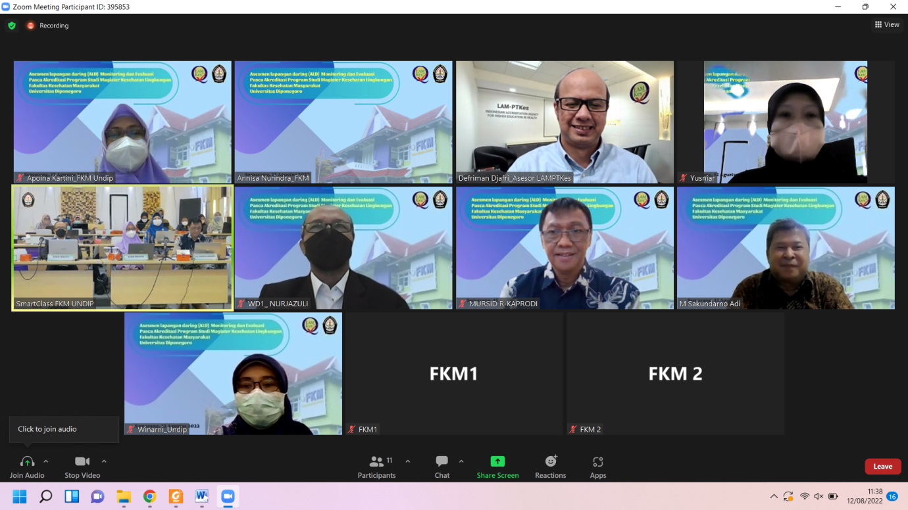Open the View layout menu

(886, 24)
